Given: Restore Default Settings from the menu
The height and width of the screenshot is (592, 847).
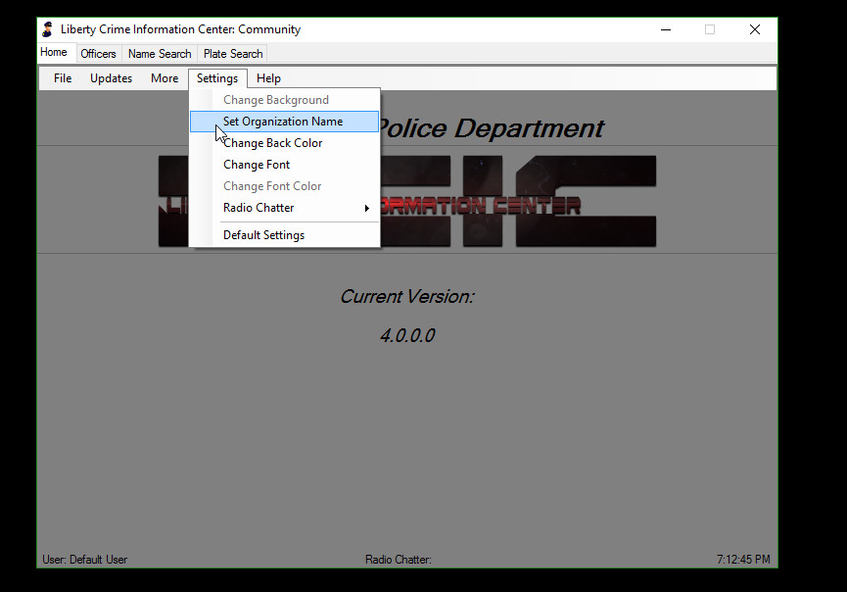Looking at the screenshot, I should pyautogui.click(x=263, y=235).
